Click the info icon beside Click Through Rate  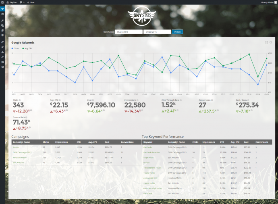[x=180, y=100]
